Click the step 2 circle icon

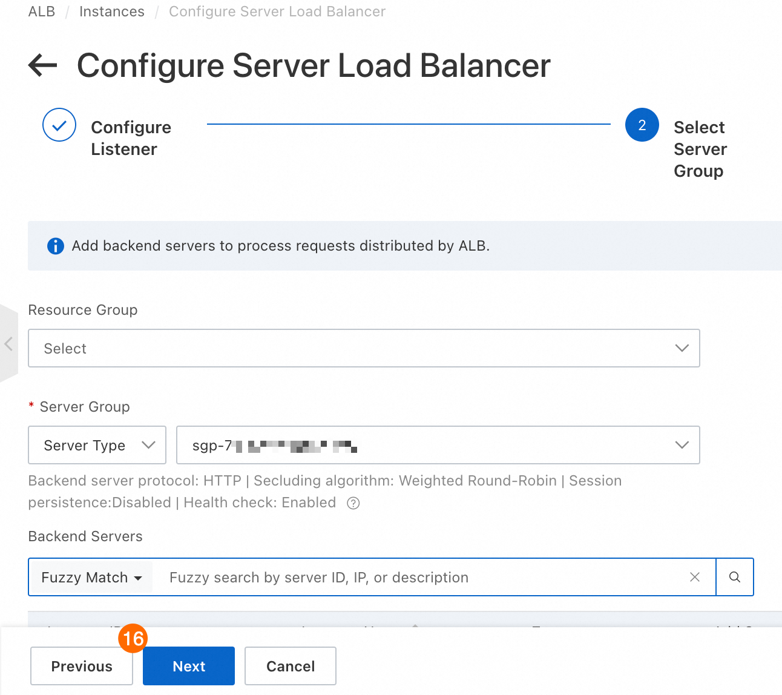pos(642,125)
